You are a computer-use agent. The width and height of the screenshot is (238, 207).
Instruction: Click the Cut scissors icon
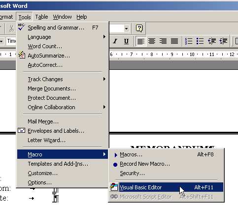coord(11,28)
